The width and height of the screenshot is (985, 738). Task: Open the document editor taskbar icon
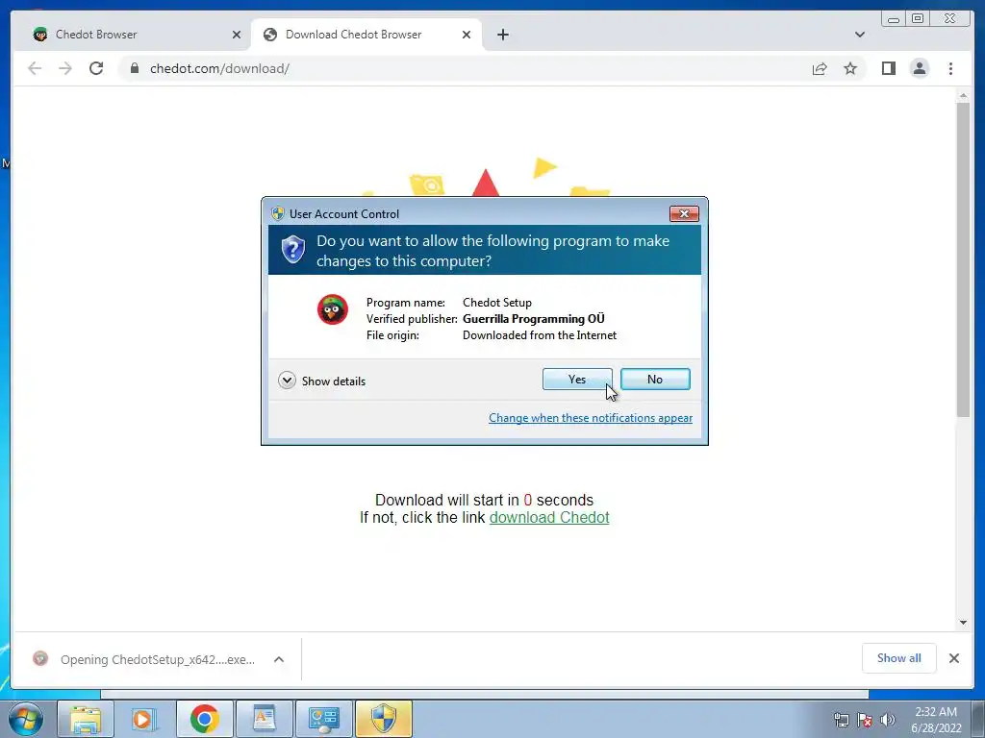[x=264, y=719]
